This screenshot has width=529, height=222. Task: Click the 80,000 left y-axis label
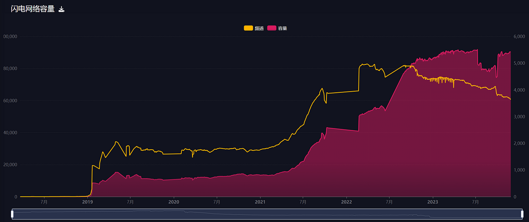(x=10, y=69)
